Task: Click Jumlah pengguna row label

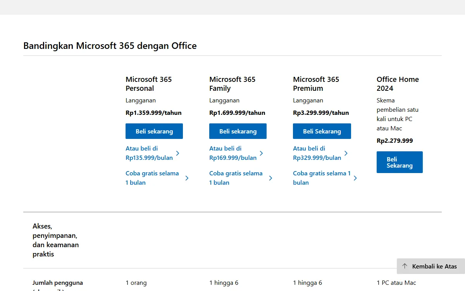Action: pyautogui.click(x=58, y=285)
